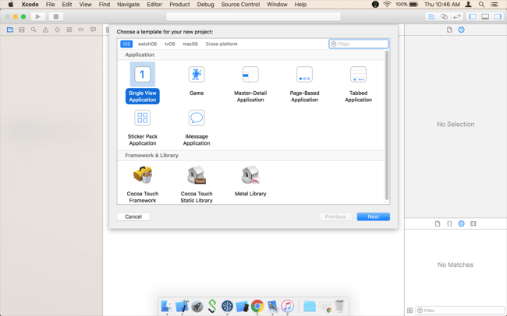The height and width of the screenshot is (316, 507).
Task: Show the Version editor
Action: coord(457,16)
